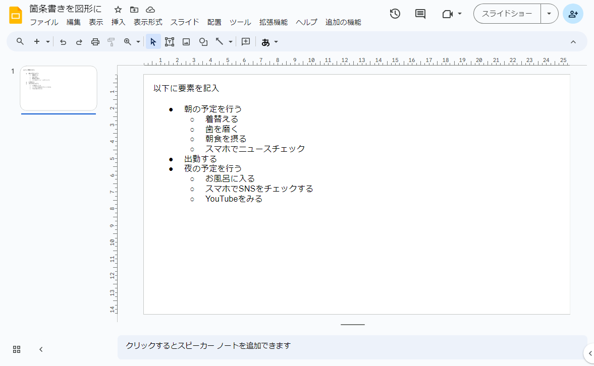Open the ヘルプ menu
The height and width of the screenshot is (366, 594).
click(x=306, y=22)
